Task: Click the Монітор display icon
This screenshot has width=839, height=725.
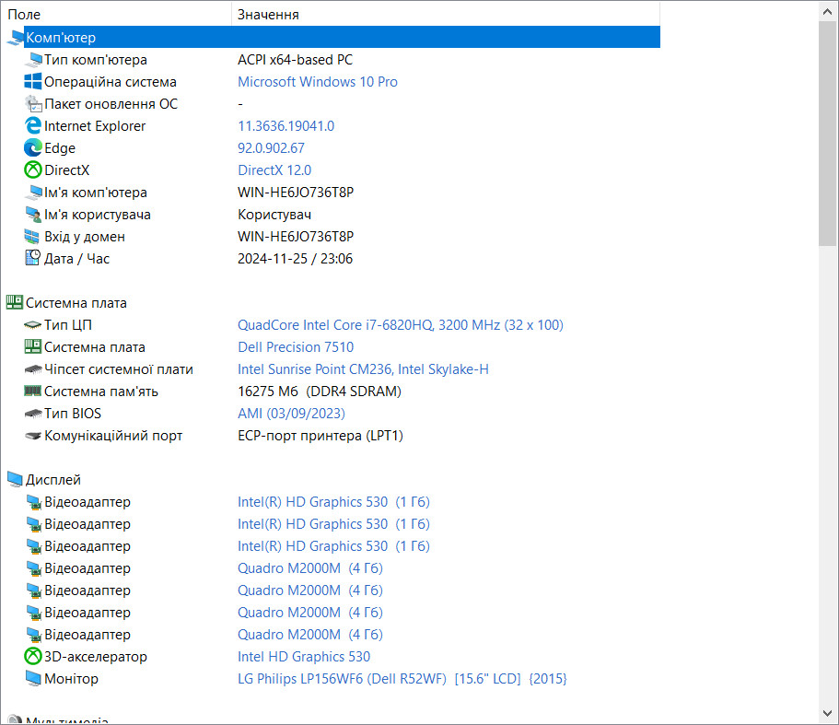Action: tap(32, 678)
